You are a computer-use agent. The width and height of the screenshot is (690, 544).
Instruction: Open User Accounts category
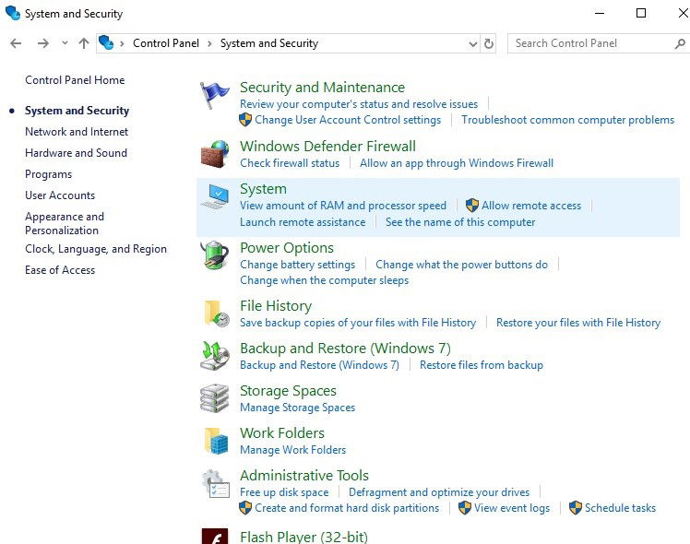tap(60, 195)
